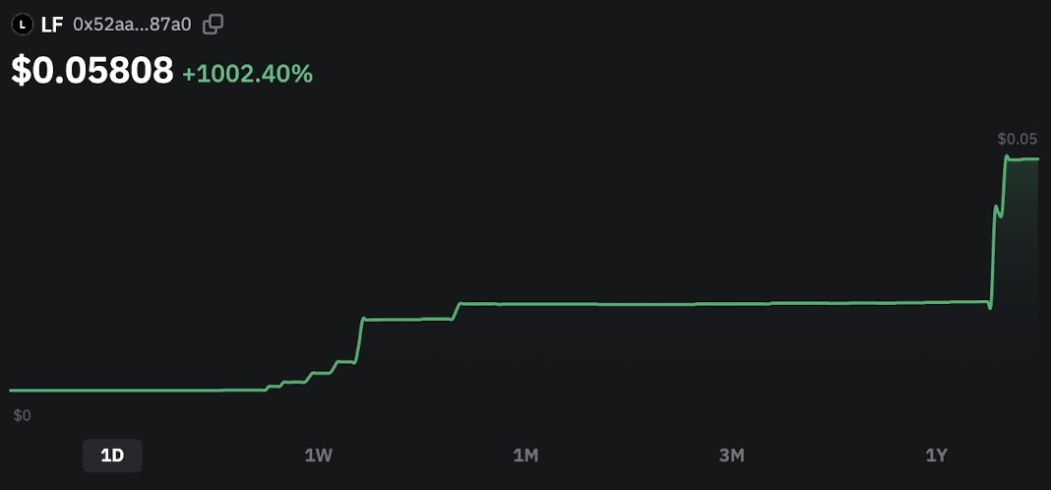Click the +1002.40% change percentage
1051x490 pixels.
(247, 74)
